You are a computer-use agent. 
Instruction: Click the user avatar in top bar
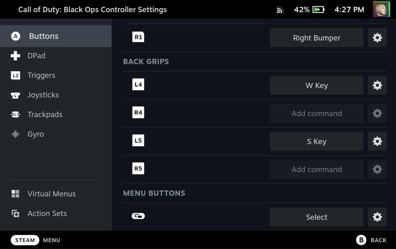tap(381, 9)
